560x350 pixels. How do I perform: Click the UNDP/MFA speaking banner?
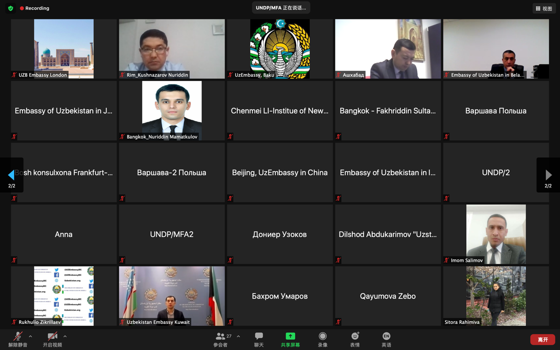(x=281, y=8)
